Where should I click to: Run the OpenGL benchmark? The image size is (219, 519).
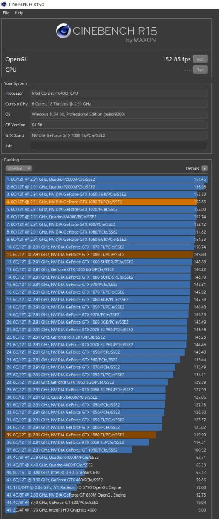point(200,59)
